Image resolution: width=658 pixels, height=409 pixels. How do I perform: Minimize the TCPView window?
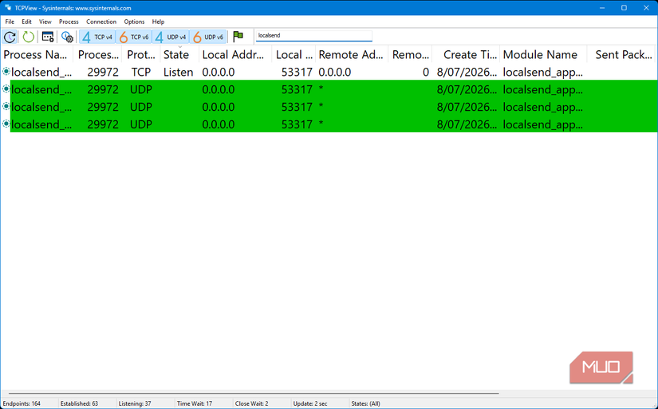602,7
